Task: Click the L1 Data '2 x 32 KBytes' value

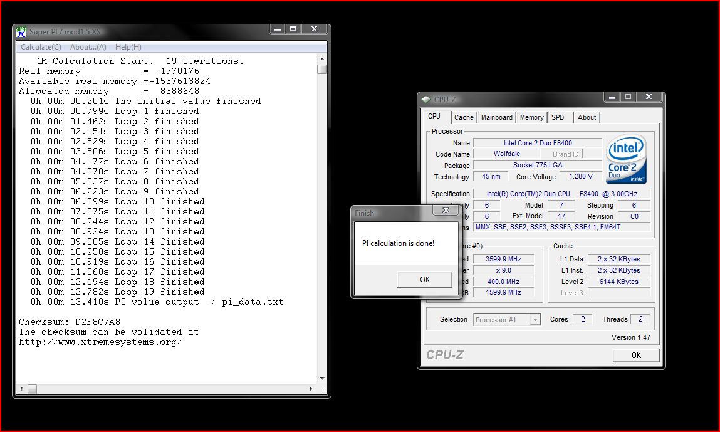Action: pyautogui.click(x=619, y=259)
